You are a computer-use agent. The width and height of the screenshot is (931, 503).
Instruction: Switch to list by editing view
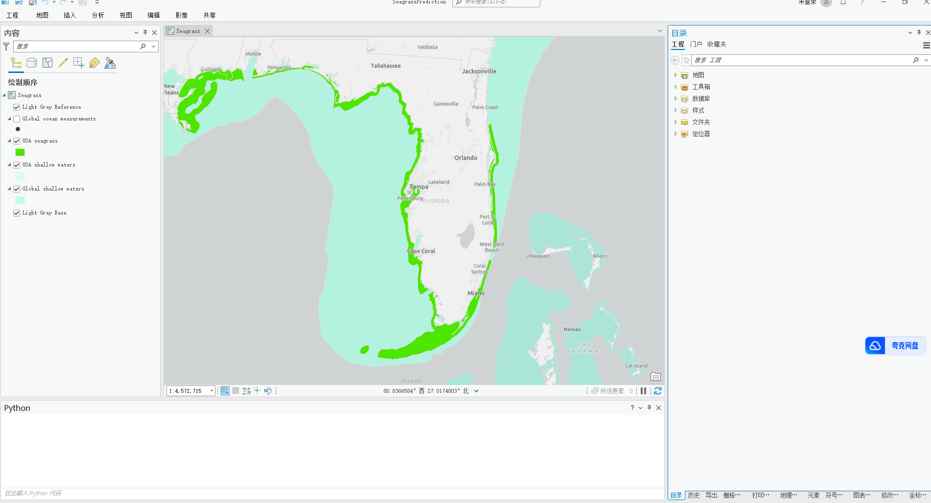(x=63, y=63)
